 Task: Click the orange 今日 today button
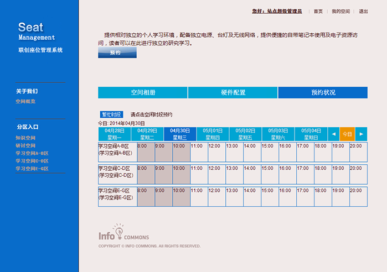[x=347, y=134]
